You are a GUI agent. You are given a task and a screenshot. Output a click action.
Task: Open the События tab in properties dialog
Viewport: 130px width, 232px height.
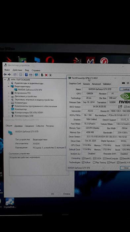click(40, 126)
